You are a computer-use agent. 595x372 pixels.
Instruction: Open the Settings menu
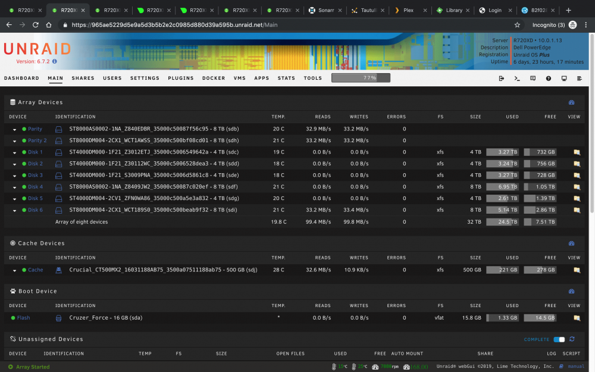pyautogui.click(x=145, y=78)
